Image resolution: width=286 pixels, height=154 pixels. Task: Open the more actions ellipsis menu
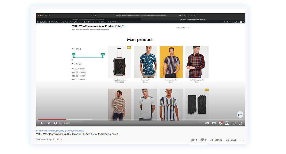(242, 140)
